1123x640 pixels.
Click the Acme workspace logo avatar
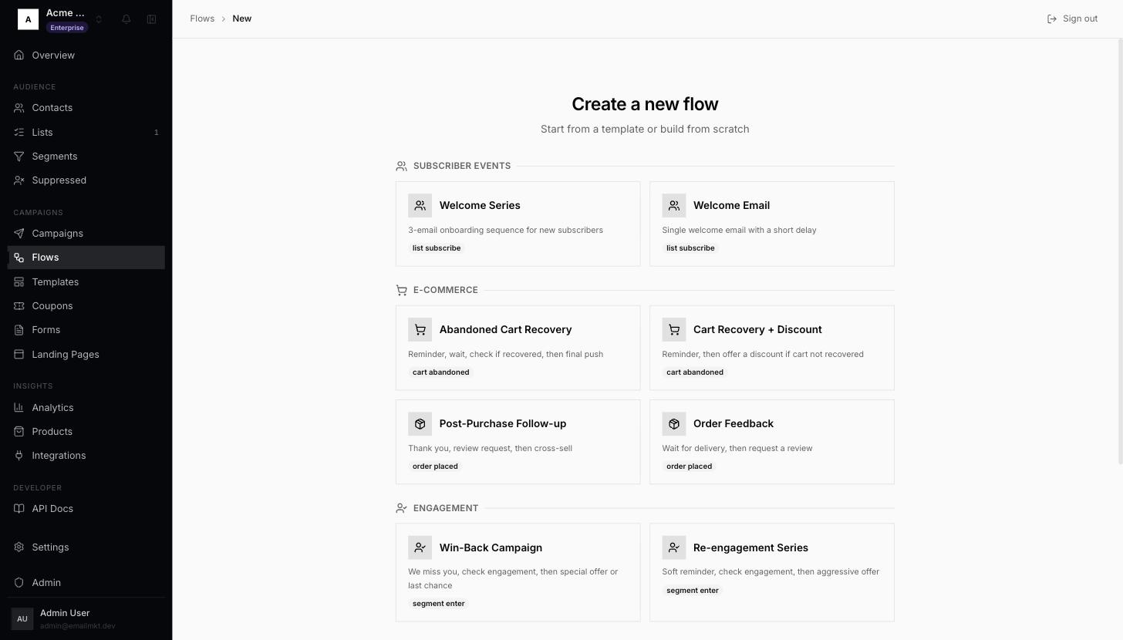pos(28,19)
